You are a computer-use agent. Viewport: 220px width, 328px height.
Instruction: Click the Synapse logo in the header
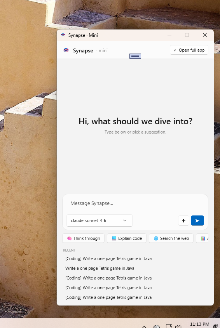(x=66, y=50)
